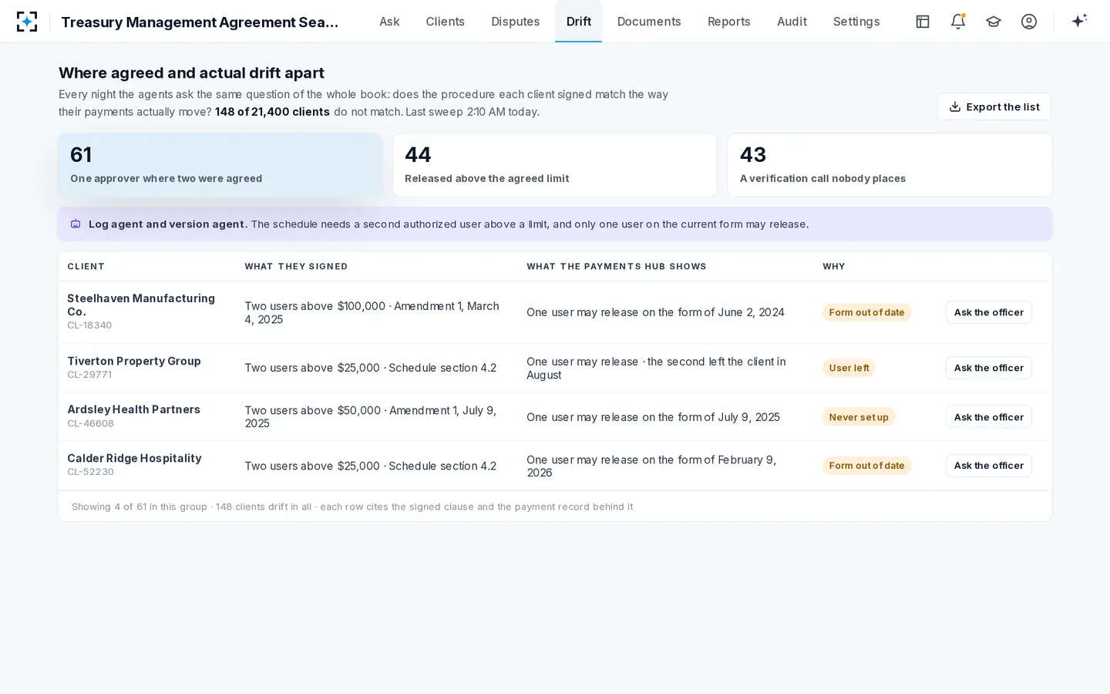
Task: Click the app logo icon
Action: coord(27,22)
